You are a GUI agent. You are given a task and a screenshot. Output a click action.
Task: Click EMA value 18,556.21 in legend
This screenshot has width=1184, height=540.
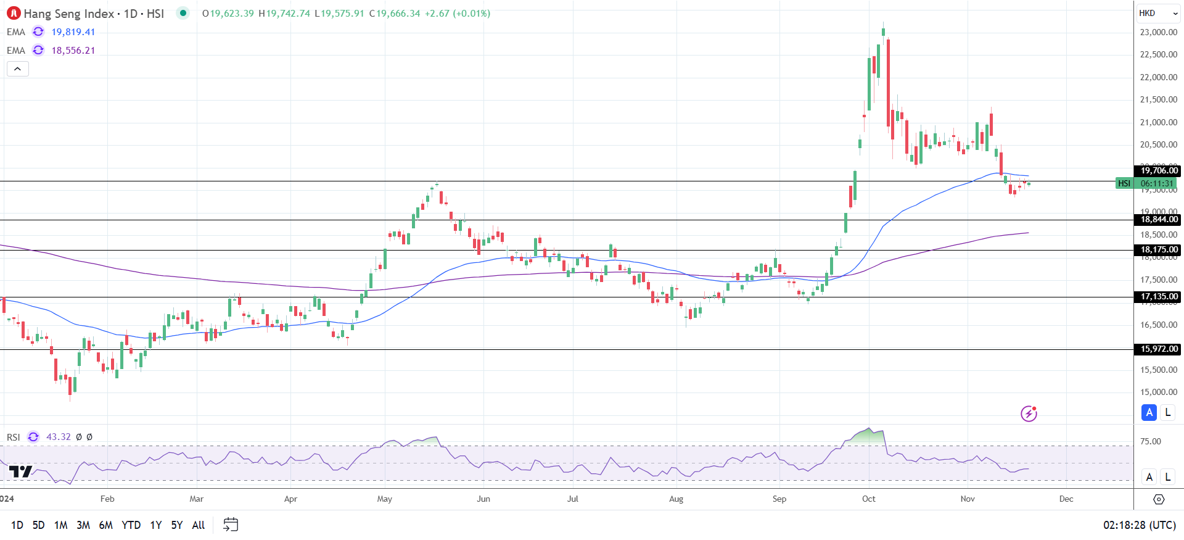click(73, 50)
